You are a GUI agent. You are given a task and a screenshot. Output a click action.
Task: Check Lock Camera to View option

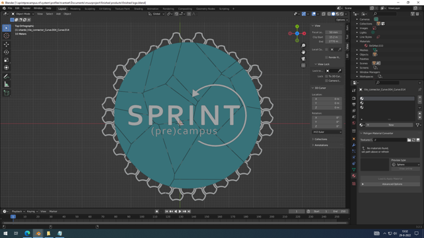(327, 81)
